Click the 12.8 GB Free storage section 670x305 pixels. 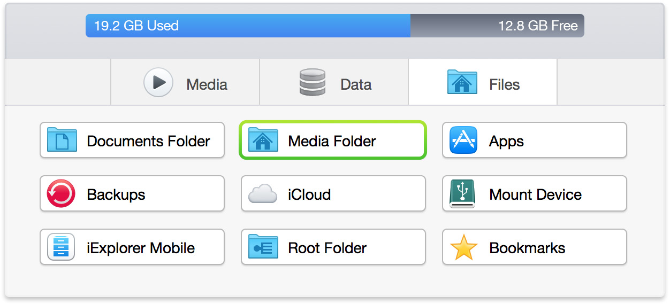click(498, 26)
